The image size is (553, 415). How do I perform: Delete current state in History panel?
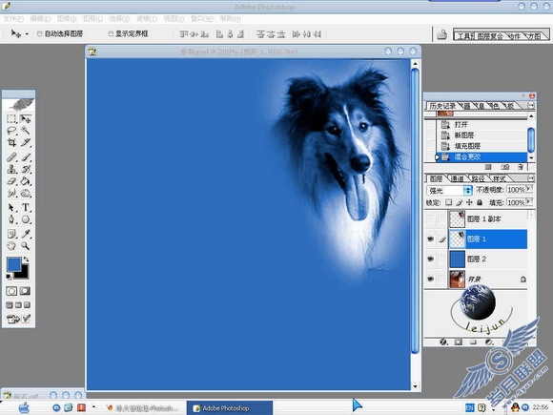[521, 167]
